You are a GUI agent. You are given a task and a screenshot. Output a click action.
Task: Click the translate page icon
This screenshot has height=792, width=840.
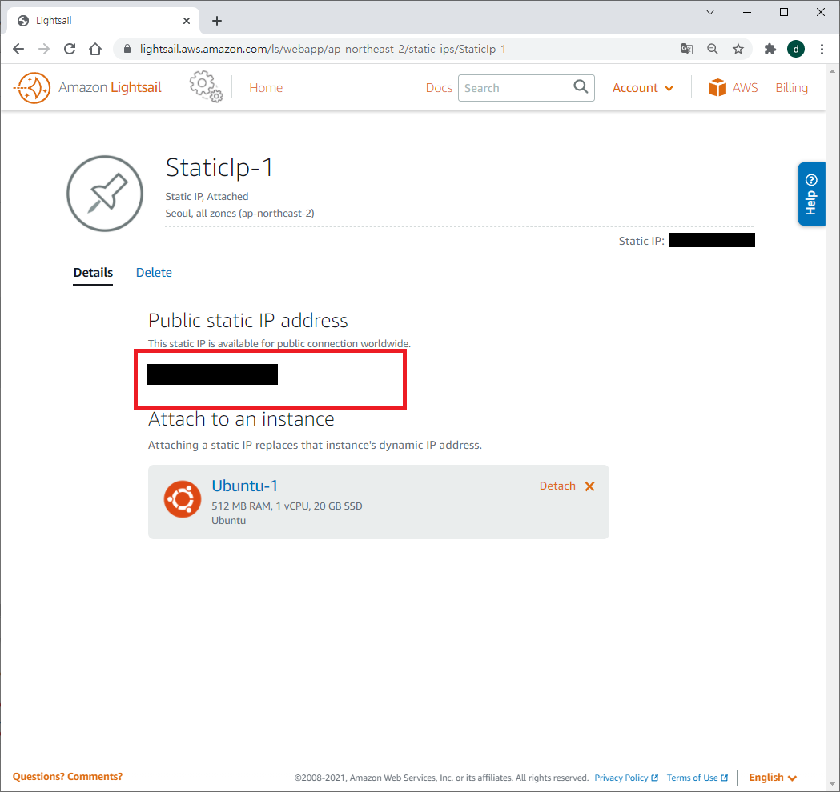687,50
